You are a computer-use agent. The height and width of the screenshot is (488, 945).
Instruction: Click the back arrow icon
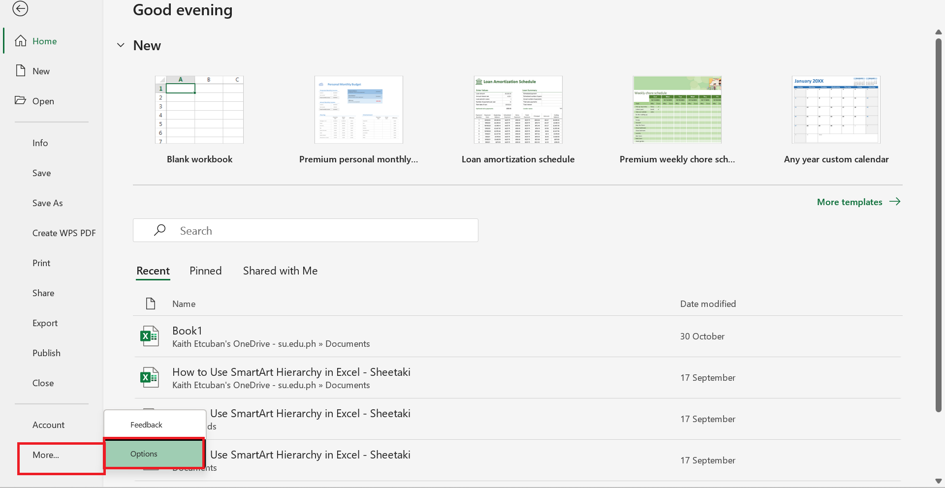(20, 8)
